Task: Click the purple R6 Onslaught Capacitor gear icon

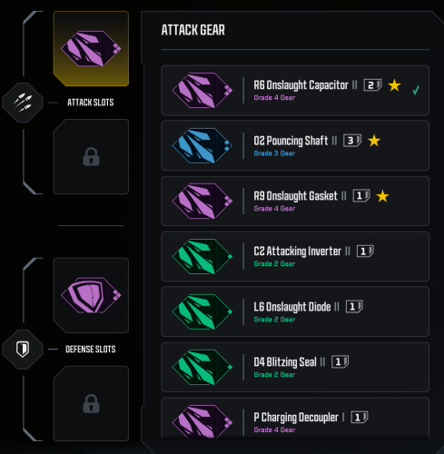Action: [x=202, y=90]
